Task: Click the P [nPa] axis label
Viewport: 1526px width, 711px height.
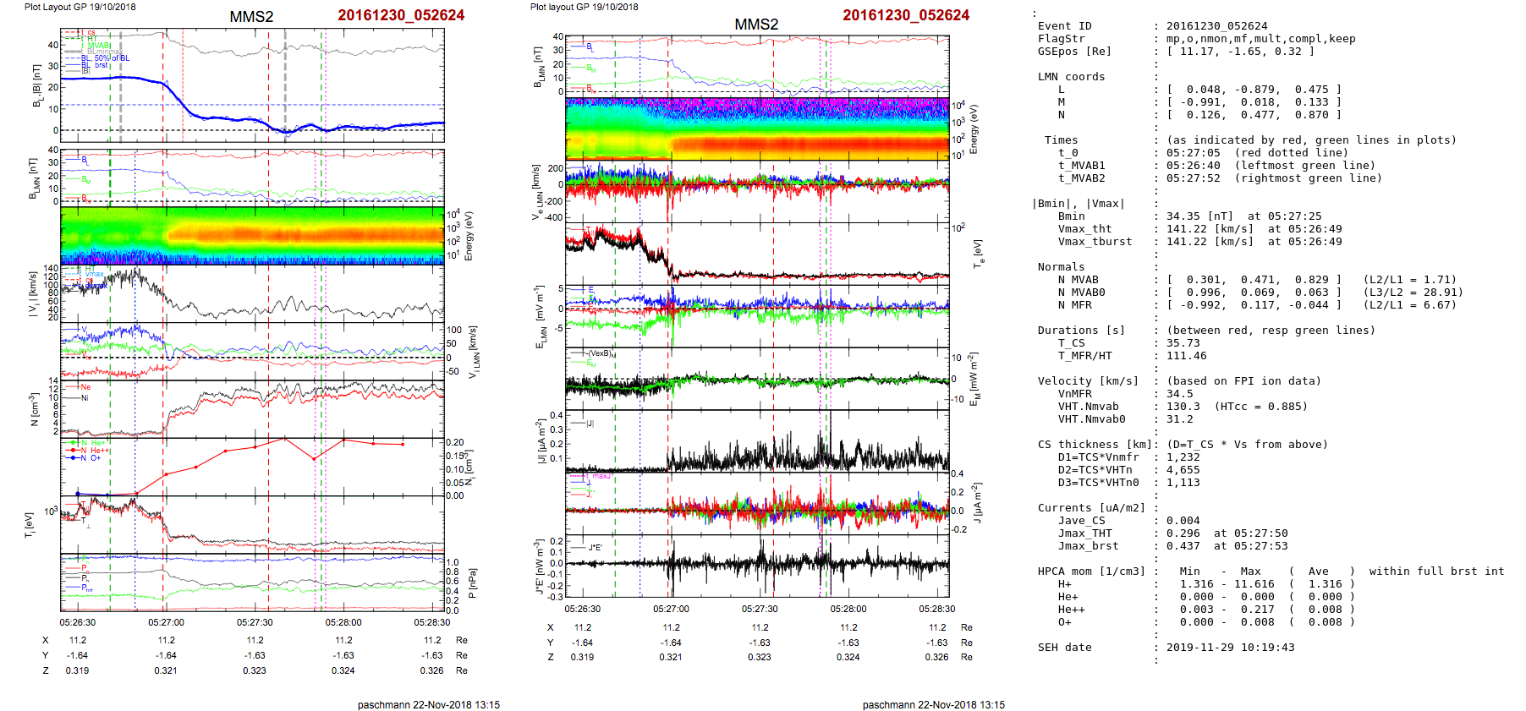Action: [x=472, y=582]
